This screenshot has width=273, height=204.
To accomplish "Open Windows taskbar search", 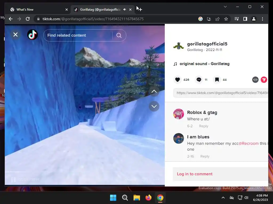I will point(125,198).
